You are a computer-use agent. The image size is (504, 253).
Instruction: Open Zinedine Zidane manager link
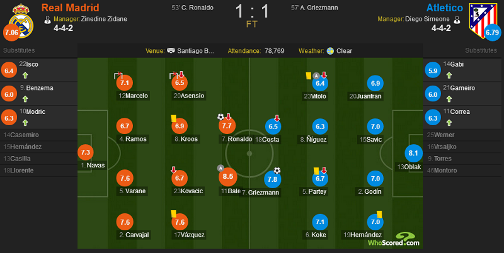coord(104,19)
